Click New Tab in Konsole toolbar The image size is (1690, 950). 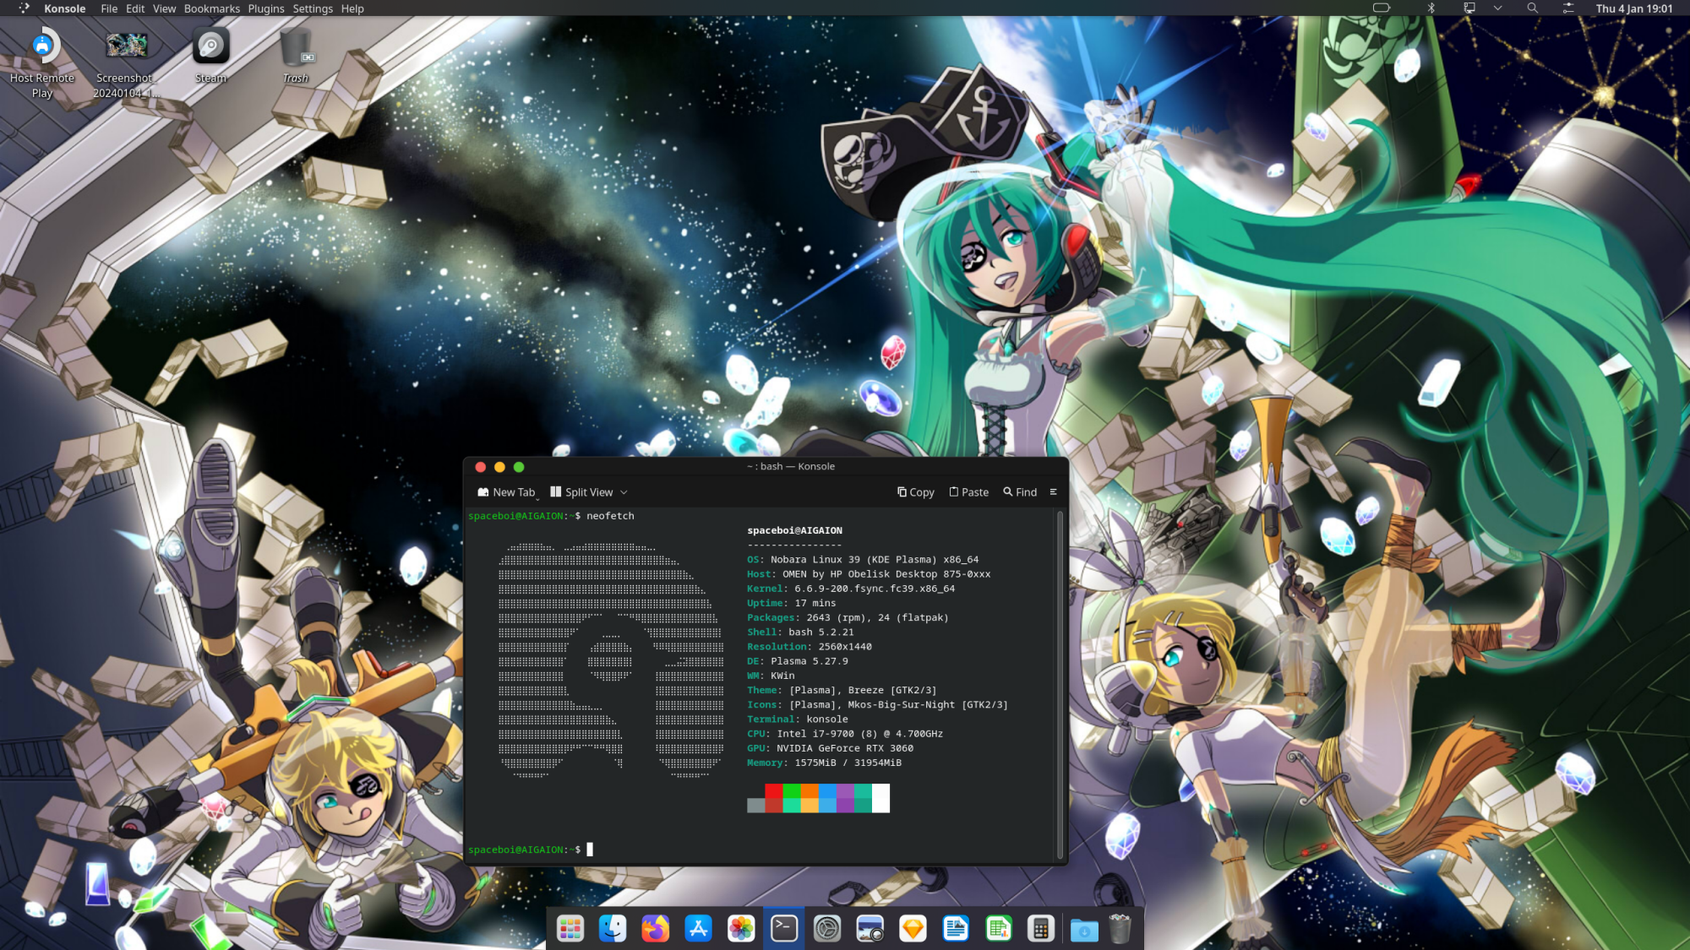(506, 492)
